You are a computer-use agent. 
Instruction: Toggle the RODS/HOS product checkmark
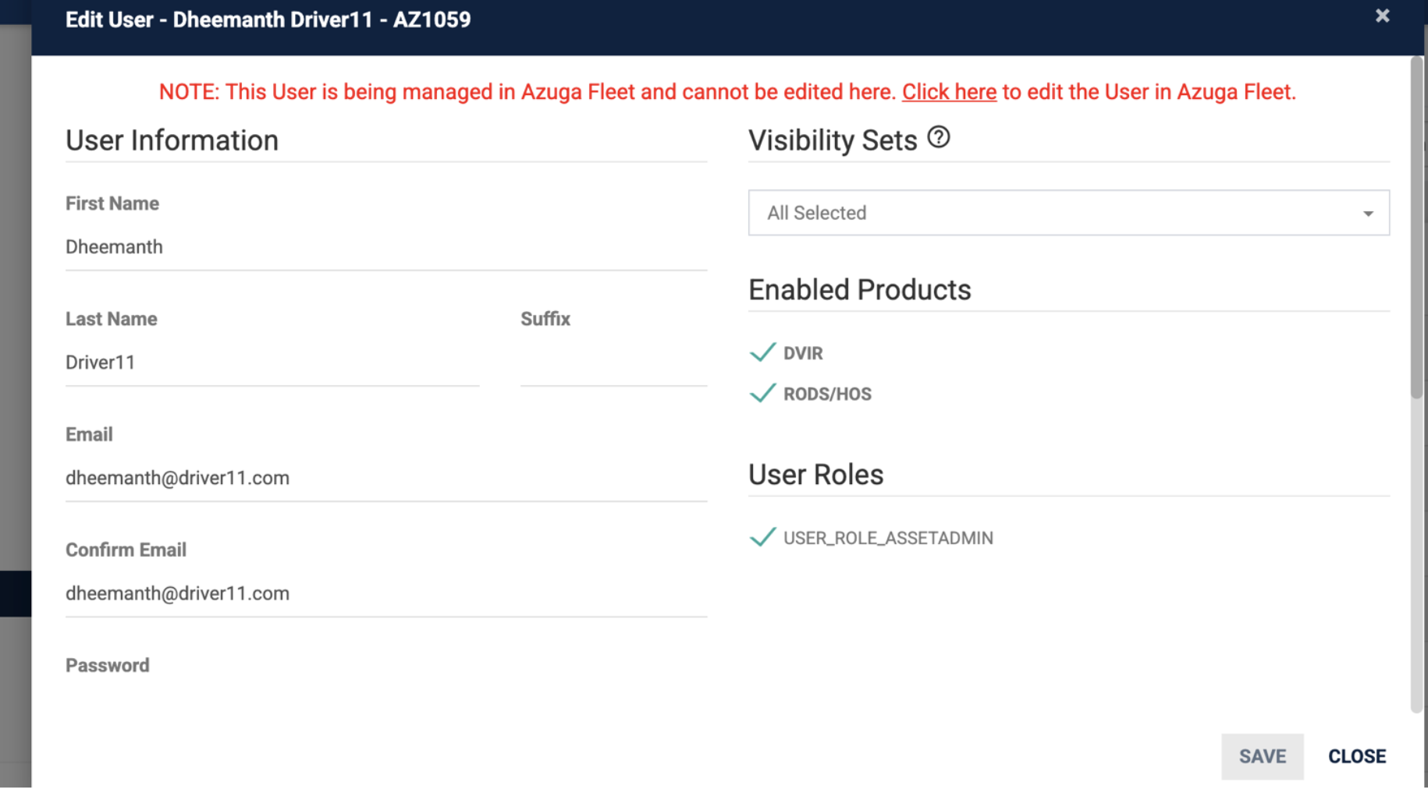[x=762, y=393]
